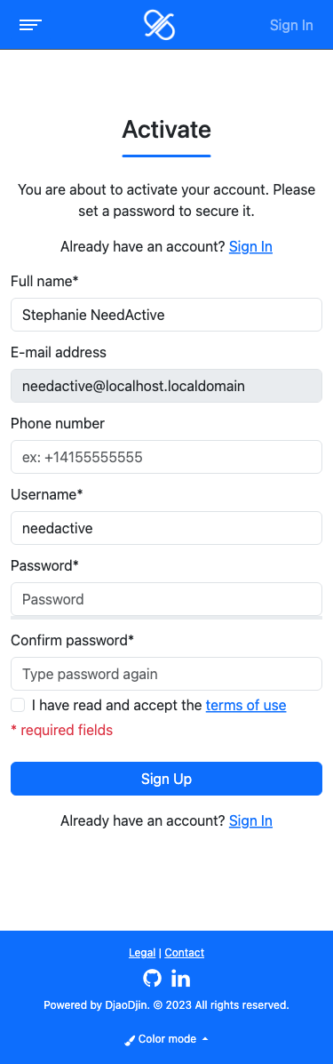Open the Contact footer link
Screen dimensions: 333x1064
pos(184,953)
